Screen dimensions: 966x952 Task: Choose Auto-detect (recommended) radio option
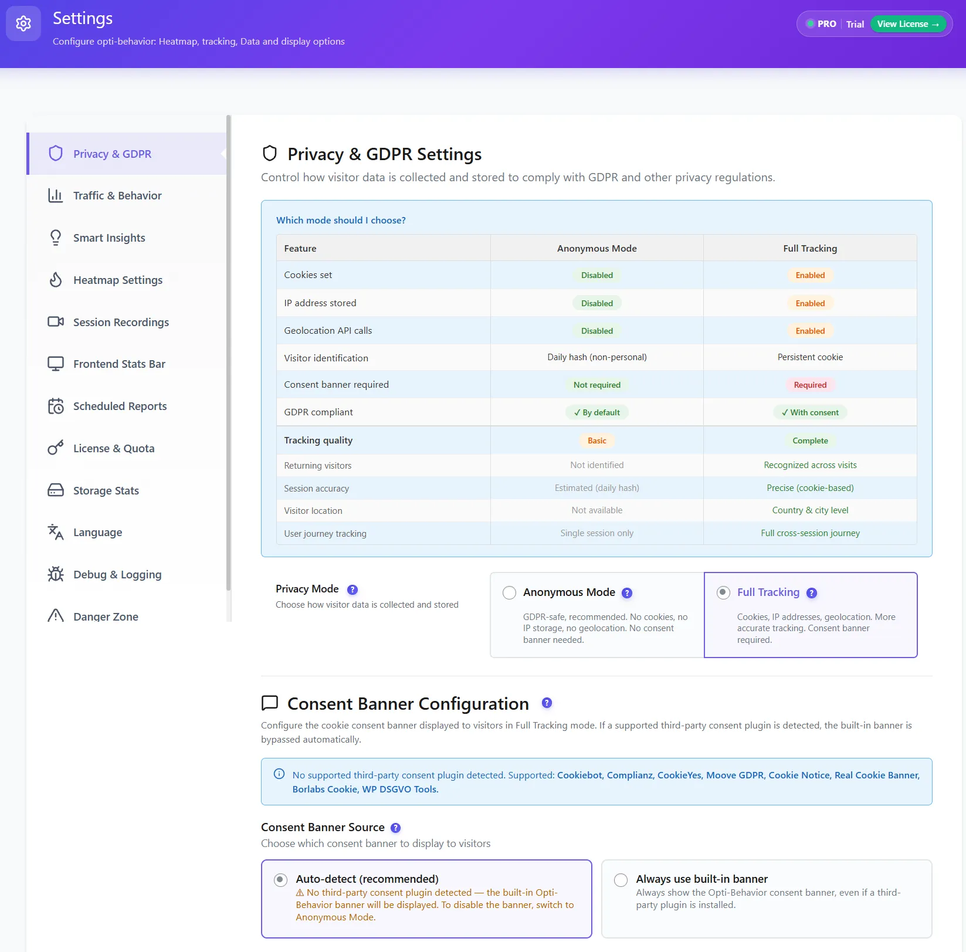click(280, 879)
